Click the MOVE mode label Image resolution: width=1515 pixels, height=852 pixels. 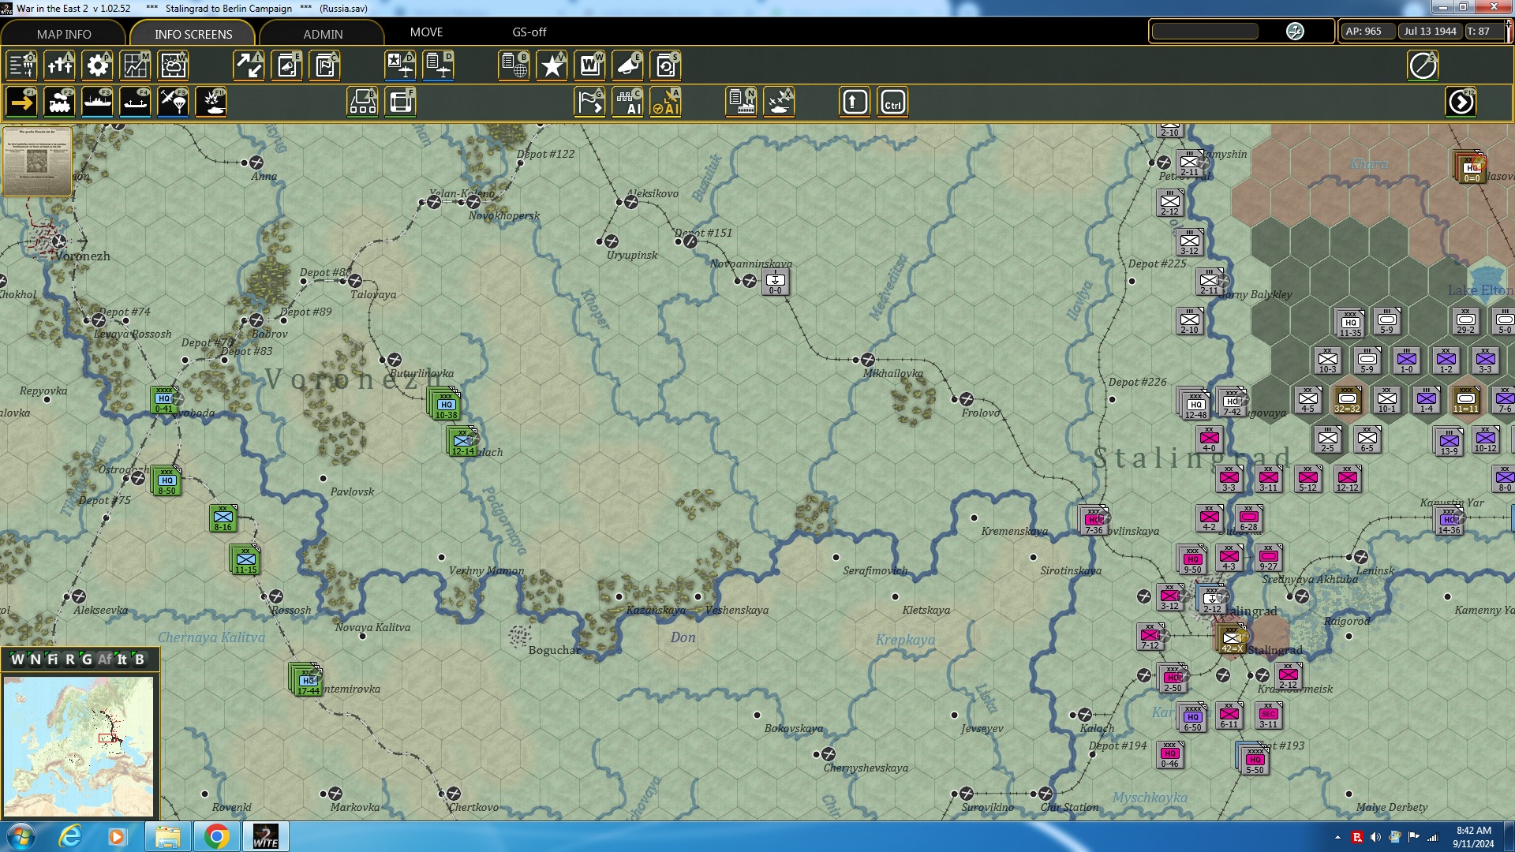[x=426, y=32]
